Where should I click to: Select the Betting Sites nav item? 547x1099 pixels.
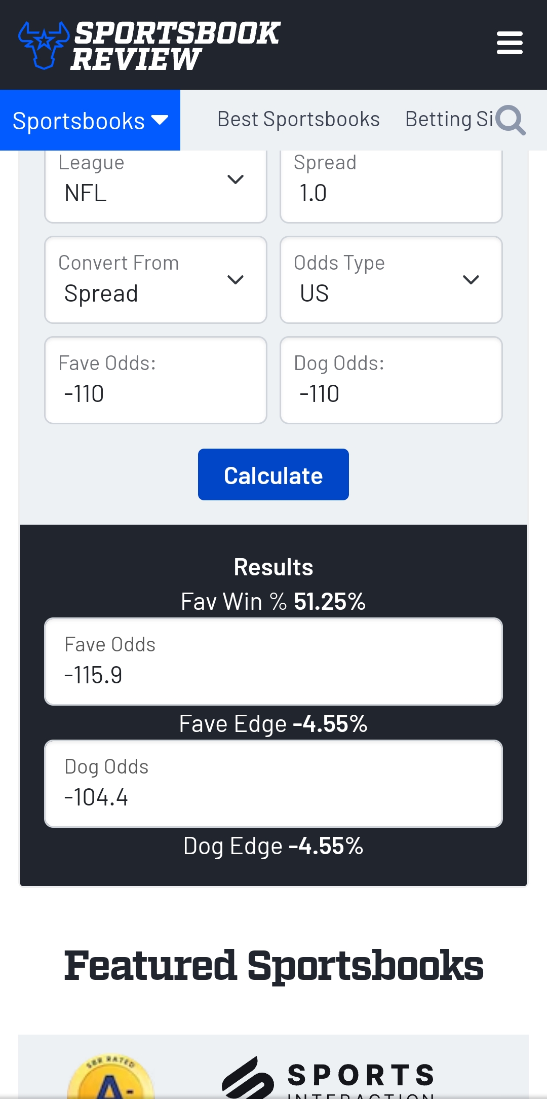pyautogui.click(x=448, y=120)
